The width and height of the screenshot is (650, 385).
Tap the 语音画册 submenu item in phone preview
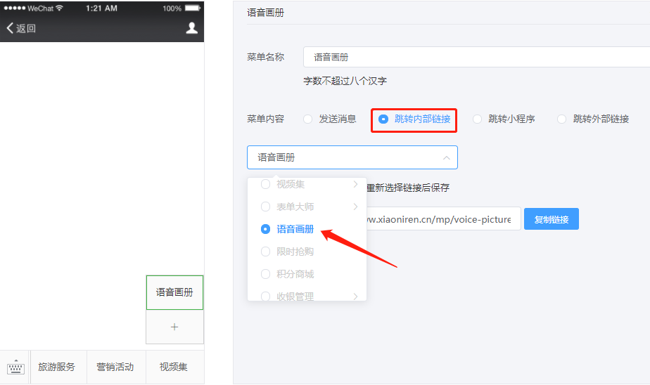pos(174,292)
